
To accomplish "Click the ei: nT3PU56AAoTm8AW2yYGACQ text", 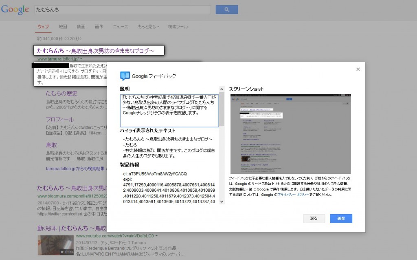I will 155,174.
